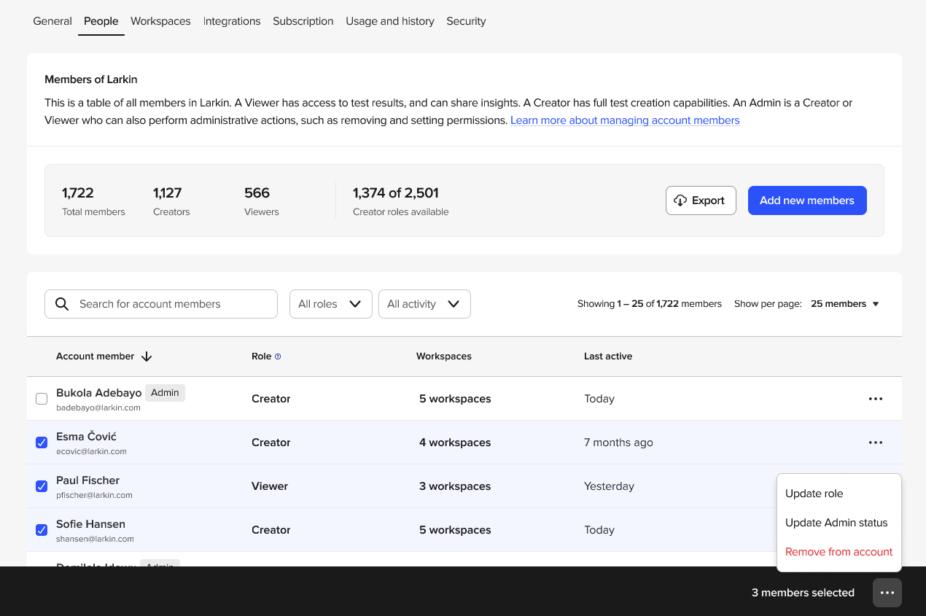Click the search magnifier icon
This screenshot has height=616, width=926.
tap(62, 304)
